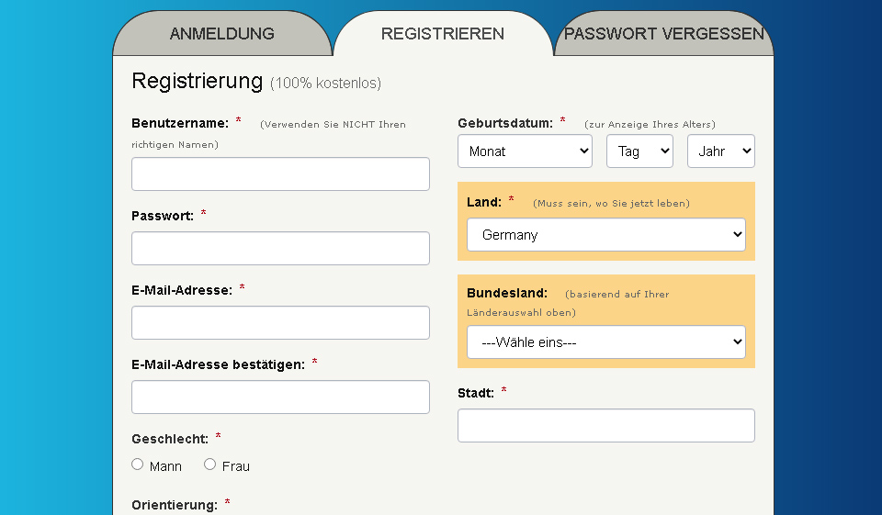Open the Monat dropdown

click(x=525, y=151)
